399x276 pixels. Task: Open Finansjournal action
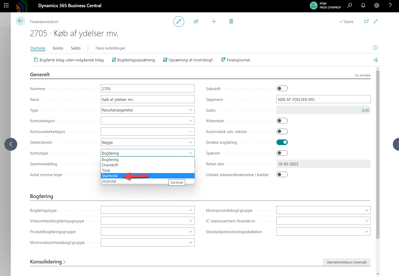[x=236, y=60]
